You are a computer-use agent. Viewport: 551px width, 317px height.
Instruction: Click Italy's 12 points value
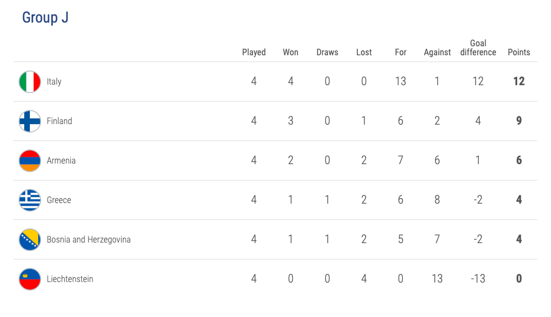point(519,82)
